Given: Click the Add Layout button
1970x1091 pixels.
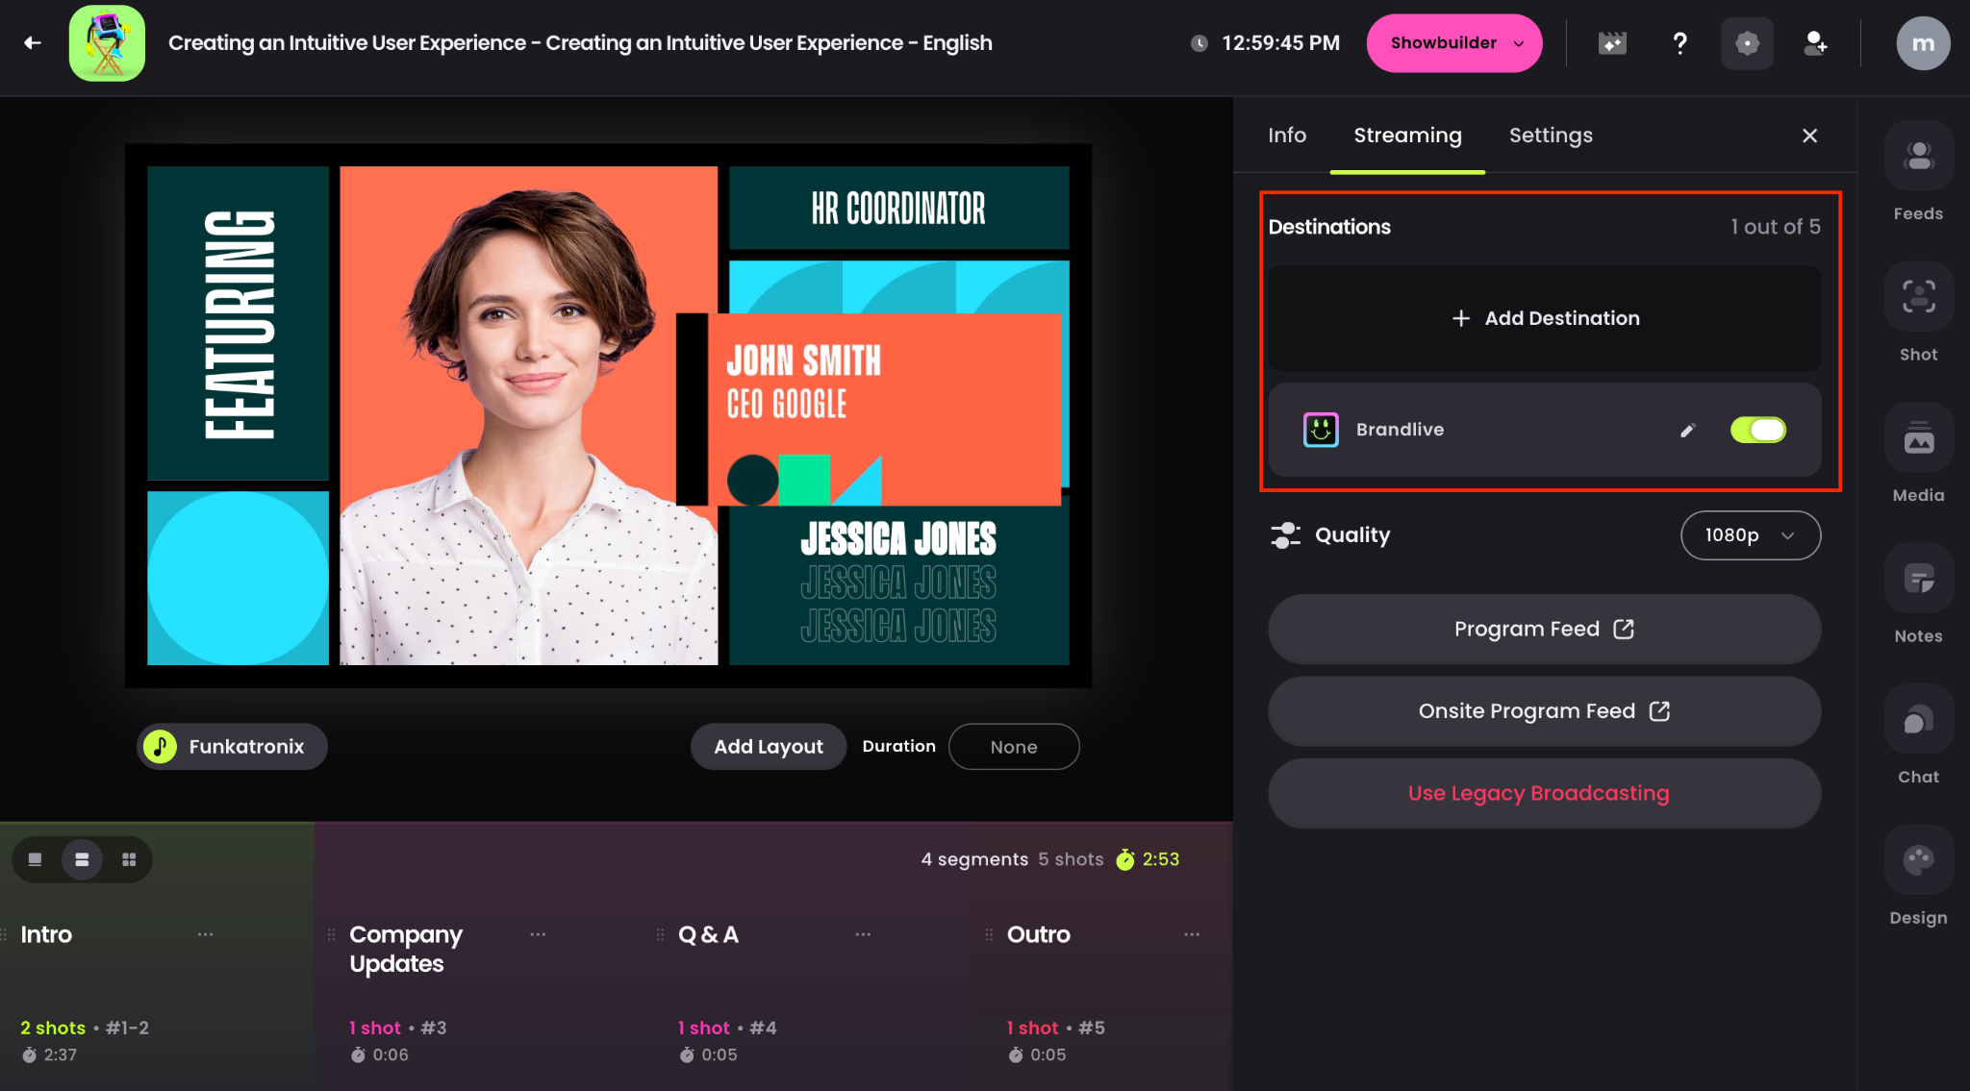Looking at the screenshot, I should [x=769, y=747].
